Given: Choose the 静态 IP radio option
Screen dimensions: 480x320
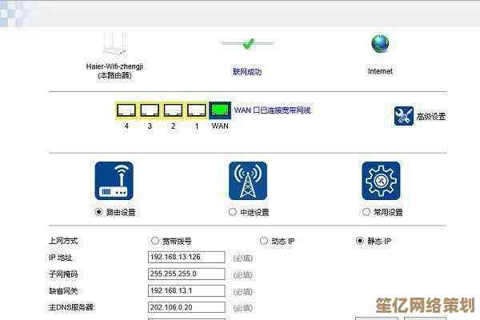Looking at the screenshot, I should point(360,241).
